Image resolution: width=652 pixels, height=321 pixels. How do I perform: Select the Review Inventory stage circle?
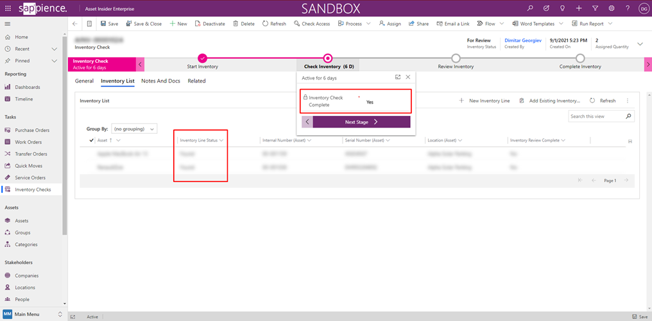pyautogui.click(x=456, y=58)
